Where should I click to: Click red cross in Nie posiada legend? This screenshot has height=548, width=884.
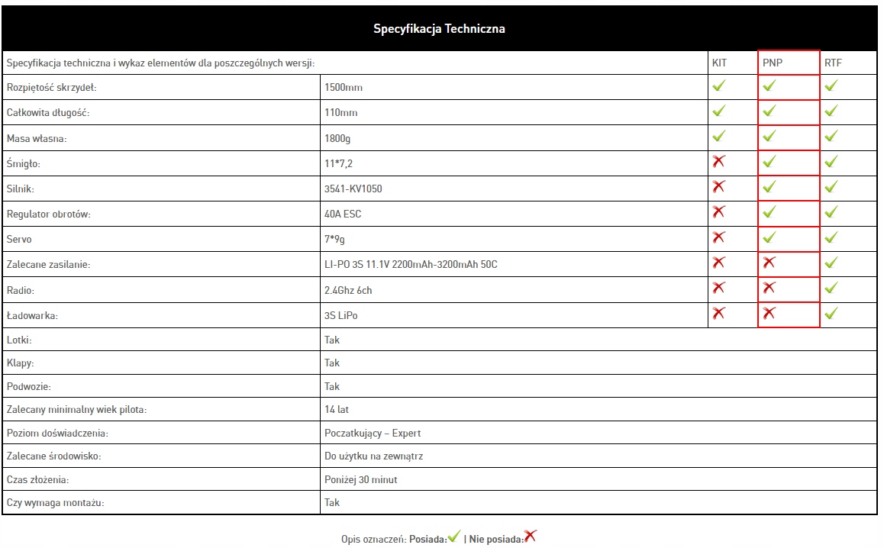(530, 537)
